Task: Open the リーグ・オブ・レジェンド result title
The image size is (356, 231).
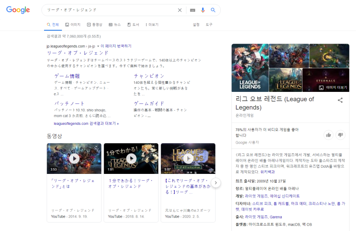Action: pyautogui.click(x=77, y=53)
